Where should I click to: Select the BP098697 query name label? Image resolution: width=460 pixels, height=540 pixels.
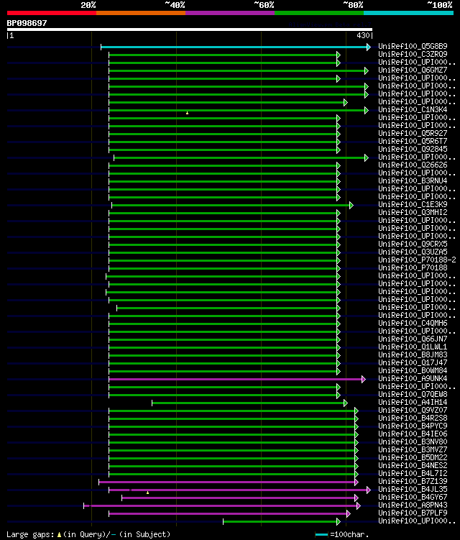(27, 23)
